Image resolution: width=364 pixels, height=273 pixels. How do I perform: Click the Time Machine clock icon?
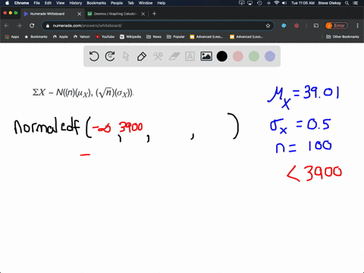point(259,3)
